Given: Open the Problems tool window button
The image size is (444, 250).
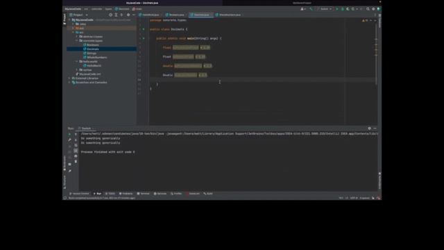Looking at the screenshot, I should point(126,194).
